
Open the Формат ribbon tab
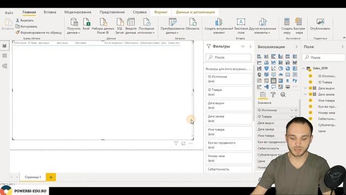click(161, 12)
